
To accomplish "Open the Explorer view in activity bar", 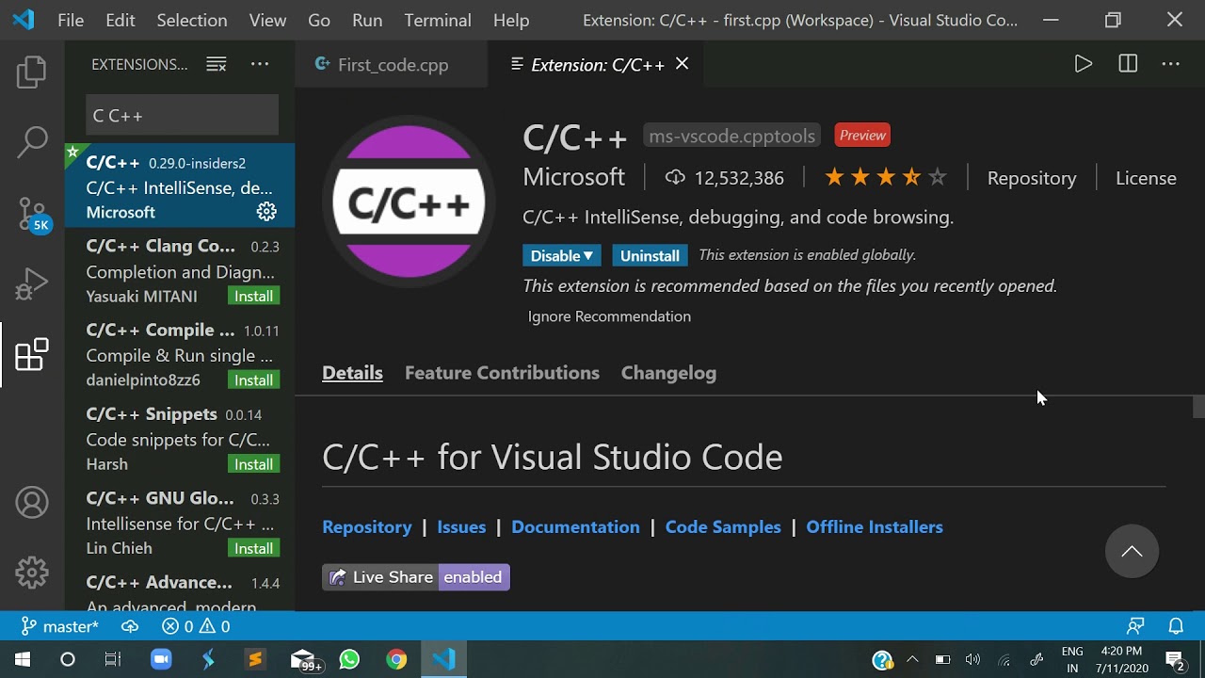I will [x=32, y=72].
